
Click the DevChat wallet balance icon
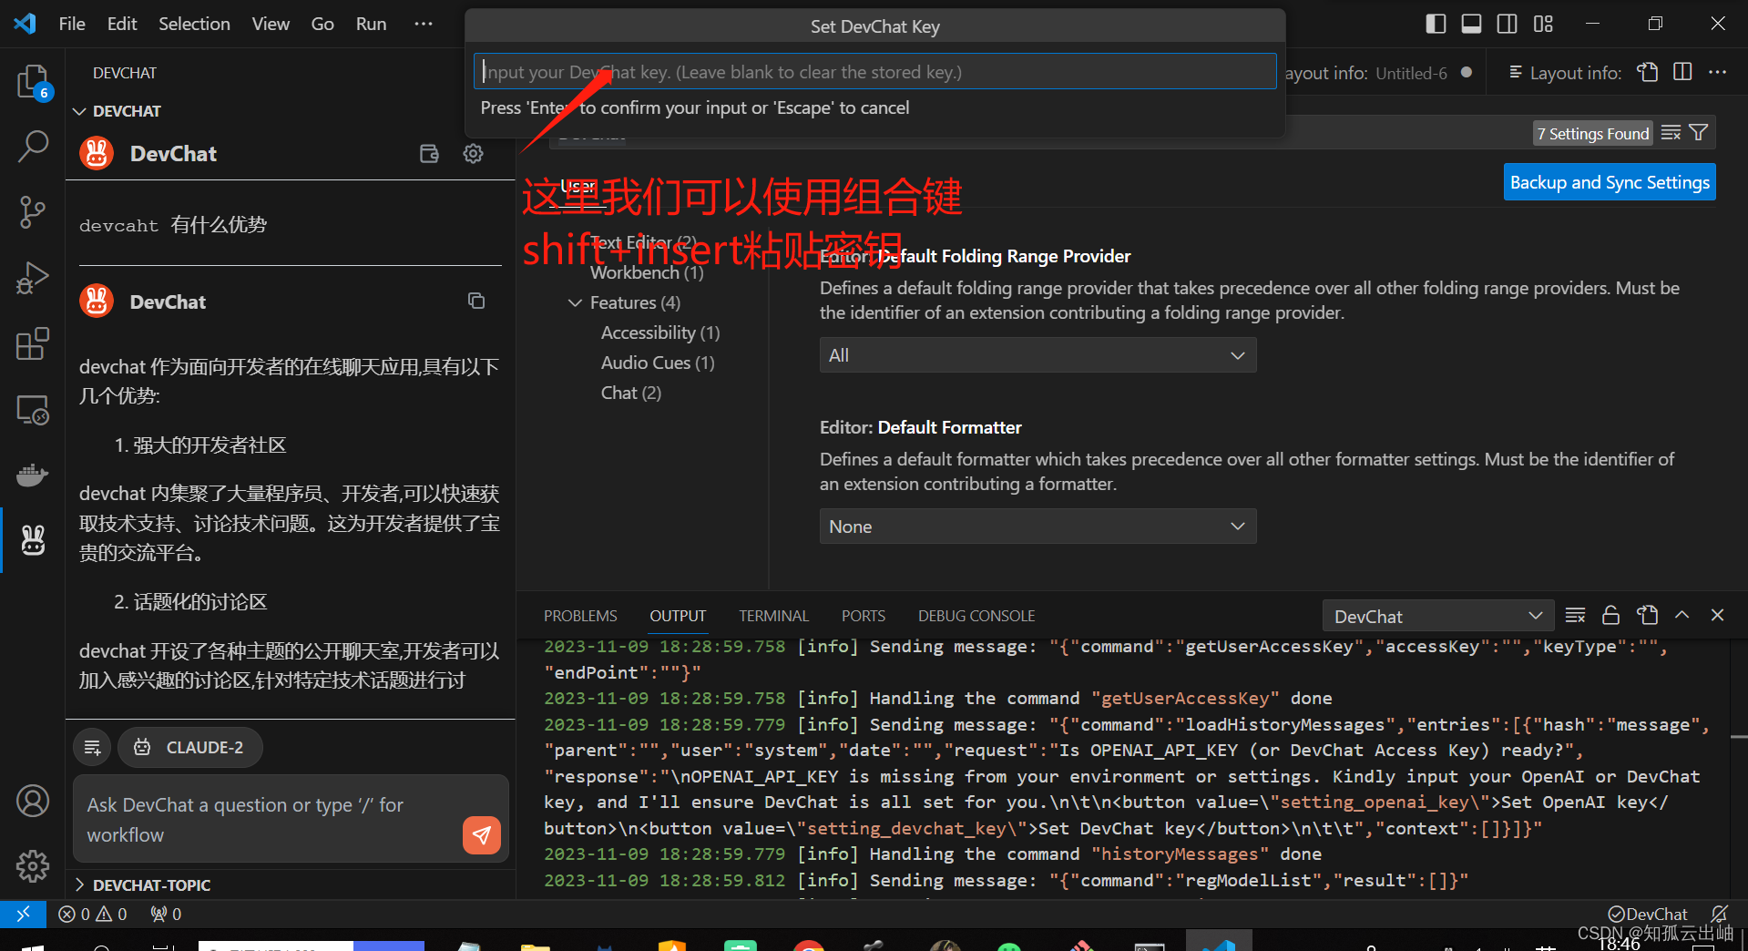429,153
